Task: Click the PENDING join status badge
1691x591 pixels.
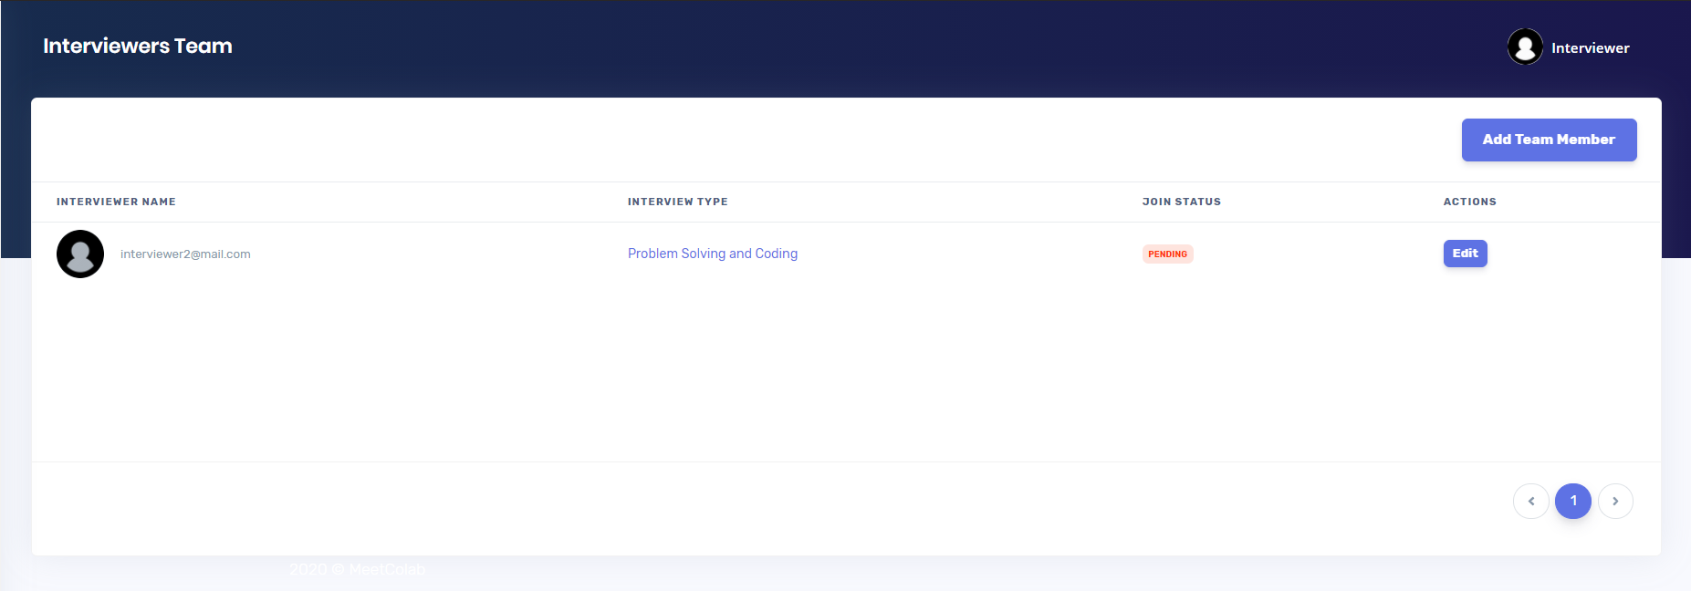Action: click(1167, 254)
